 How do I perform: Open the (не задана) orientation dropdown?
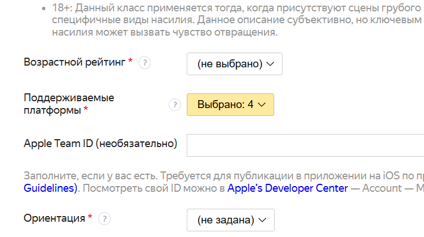230,220
